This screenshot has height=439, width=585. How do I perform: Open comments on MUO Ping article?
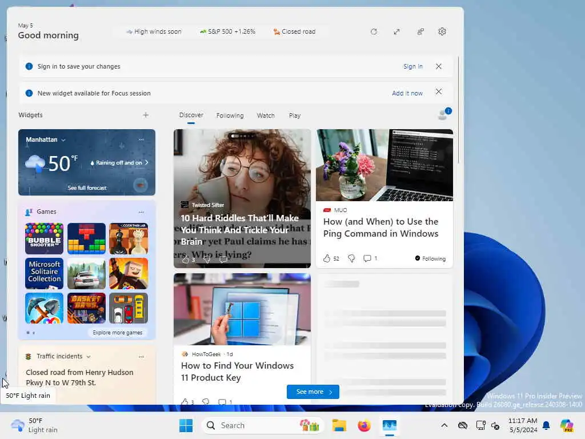click(x=367, y=258)
